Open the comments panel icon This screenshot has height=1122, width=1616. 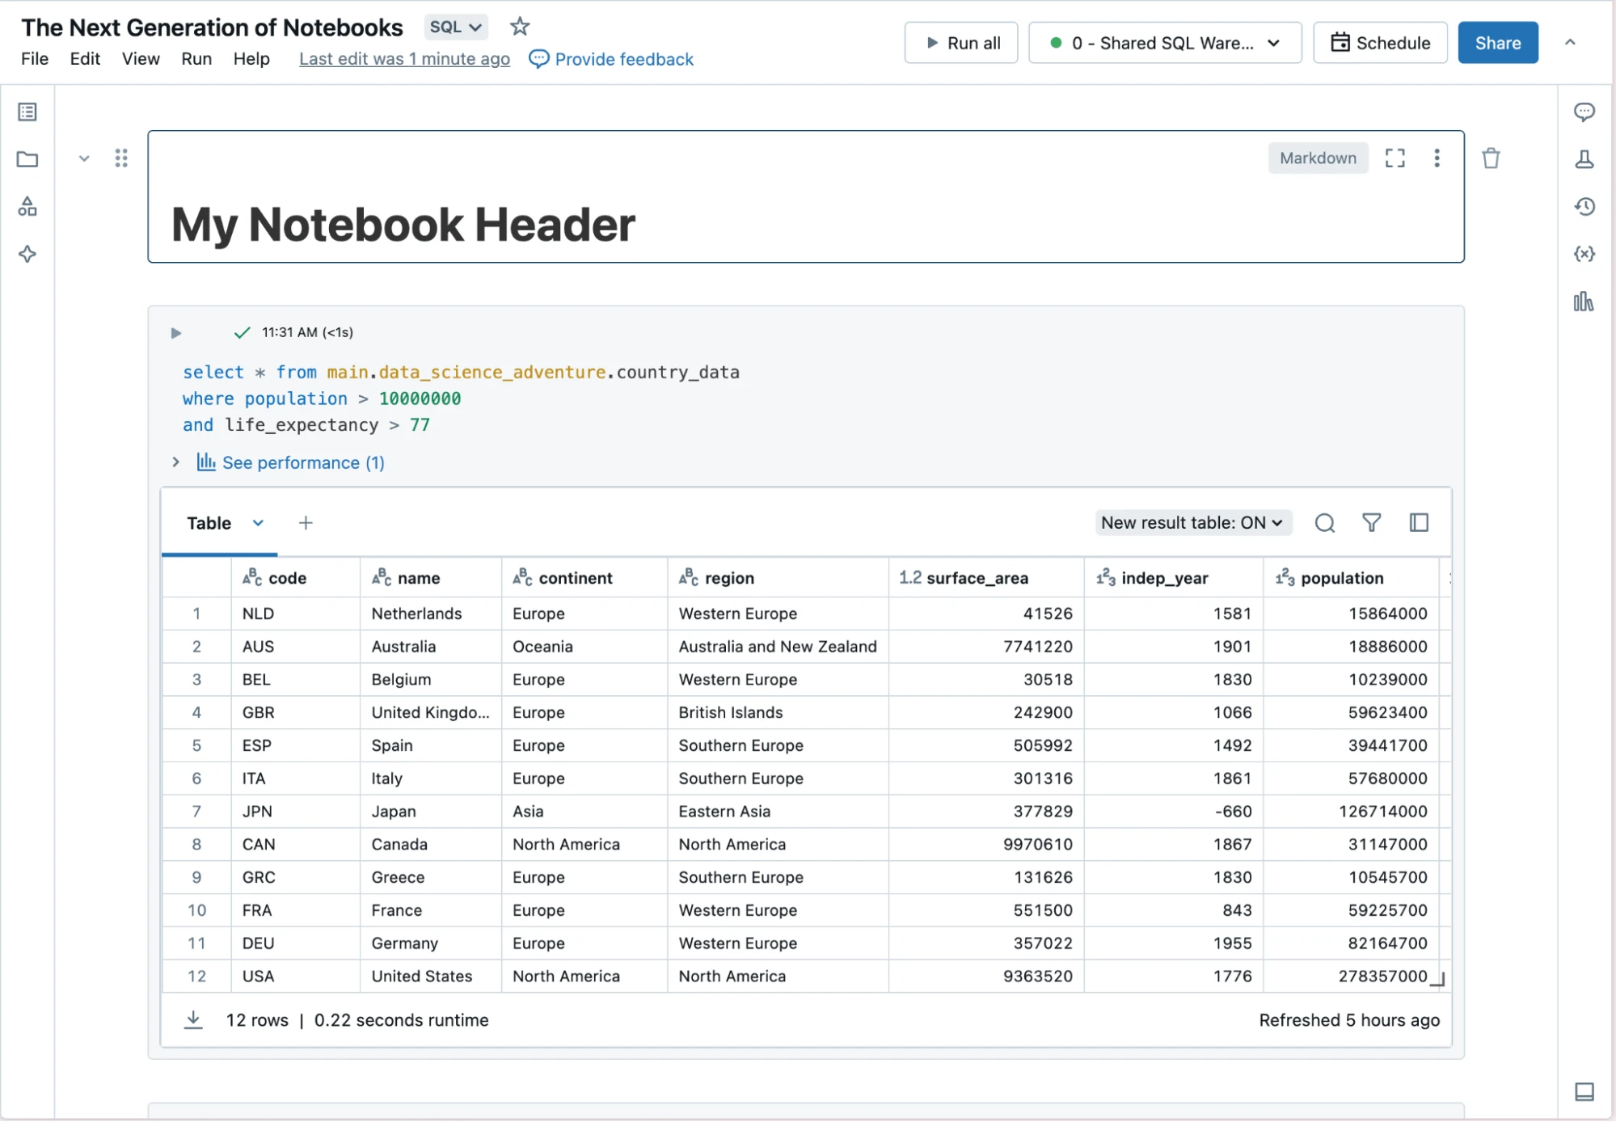point(1584,112)
